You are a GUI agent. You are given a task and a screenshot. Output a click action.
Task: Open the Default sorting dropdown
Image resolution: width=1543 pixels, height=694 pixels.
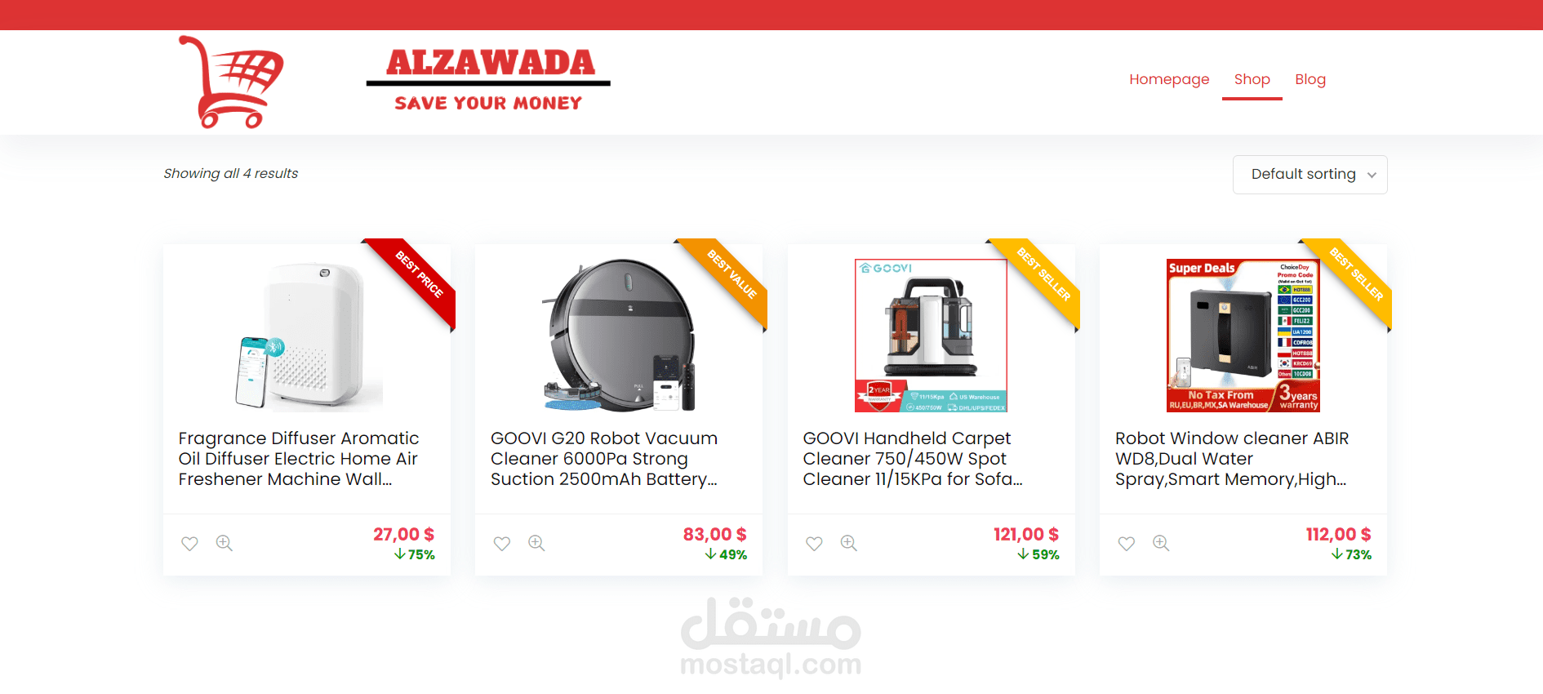pyautogui.click(x=1310, y=175)
